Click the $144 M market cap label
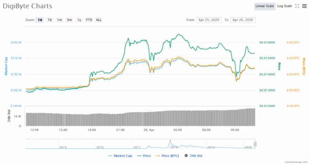Image resolution: width=310 pixels, height=164 pixels. pyautogui.click(x=16, y=106)
